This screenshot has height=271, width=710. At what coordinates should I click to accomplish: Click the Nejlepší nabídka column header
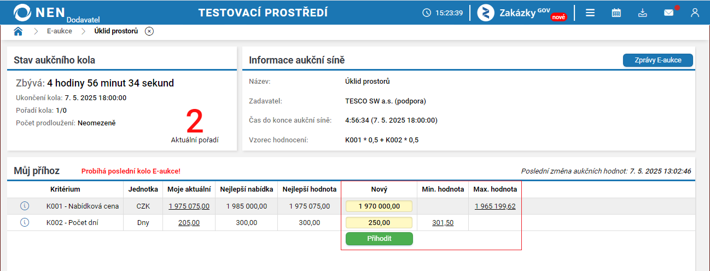246,189
